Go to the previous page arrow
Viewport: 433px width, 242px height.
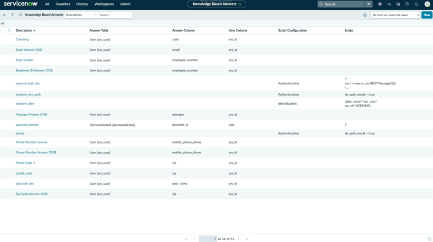tap(194, 239)
